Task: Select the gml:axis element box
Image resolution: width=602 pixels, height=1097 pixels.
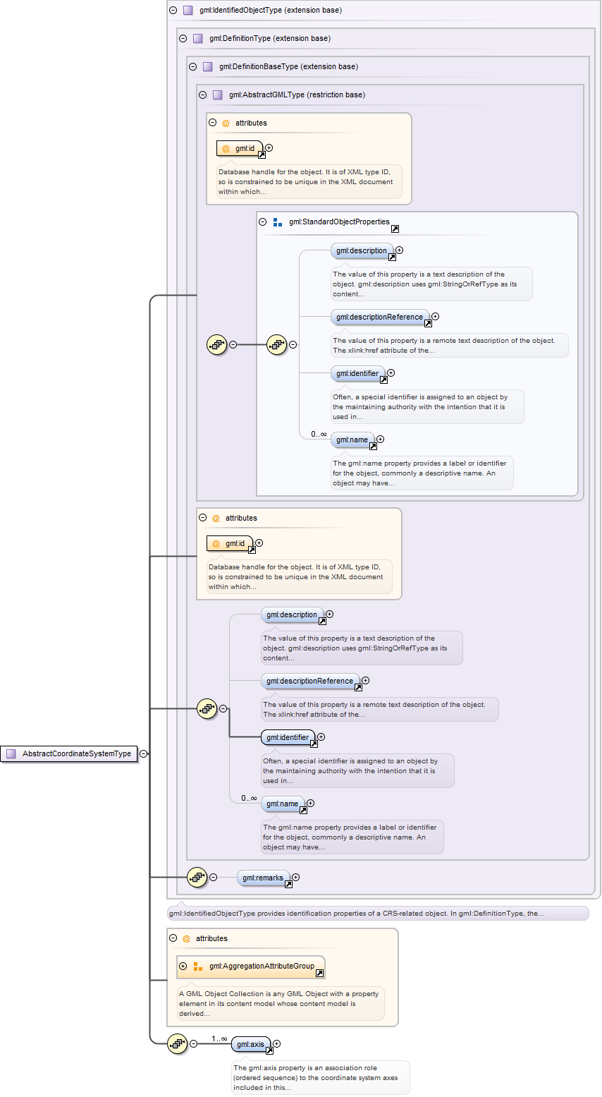Action: 250,1043
